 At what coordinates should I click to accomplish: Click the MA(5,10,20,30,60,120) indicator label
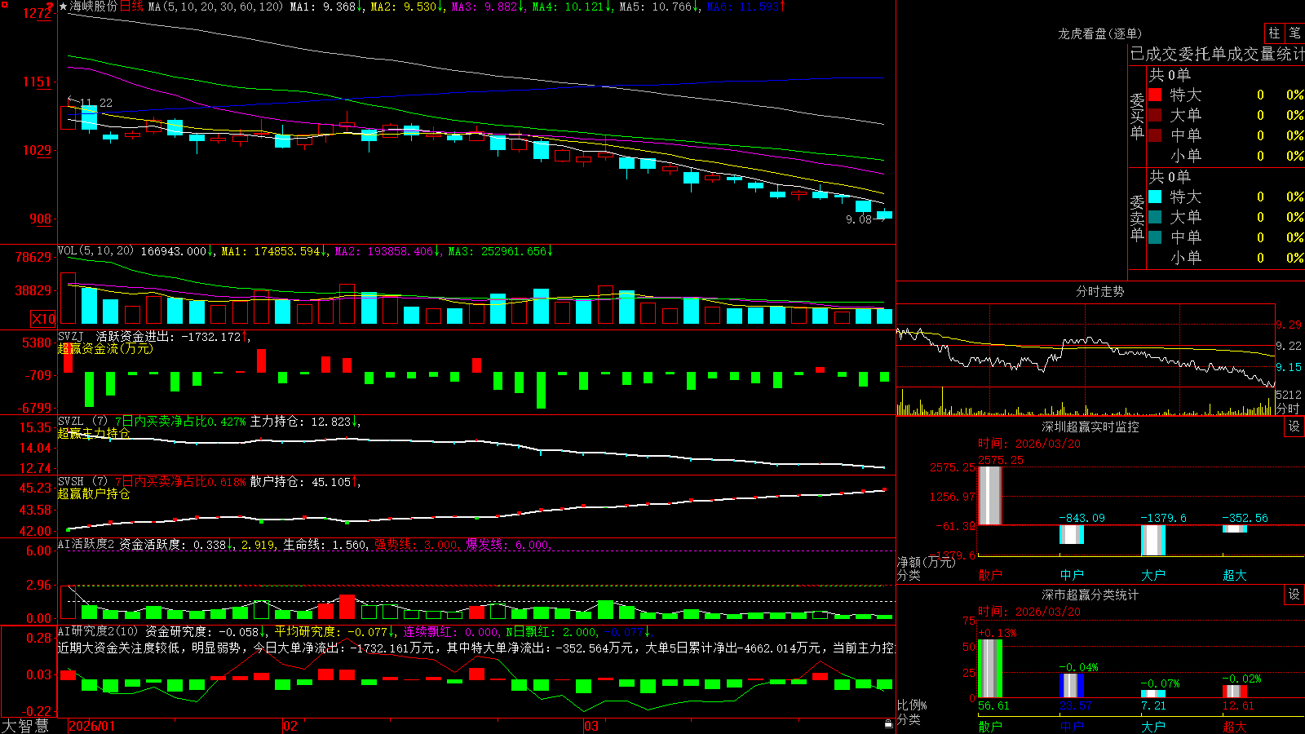pyautogui.click(x=215, y=7)
